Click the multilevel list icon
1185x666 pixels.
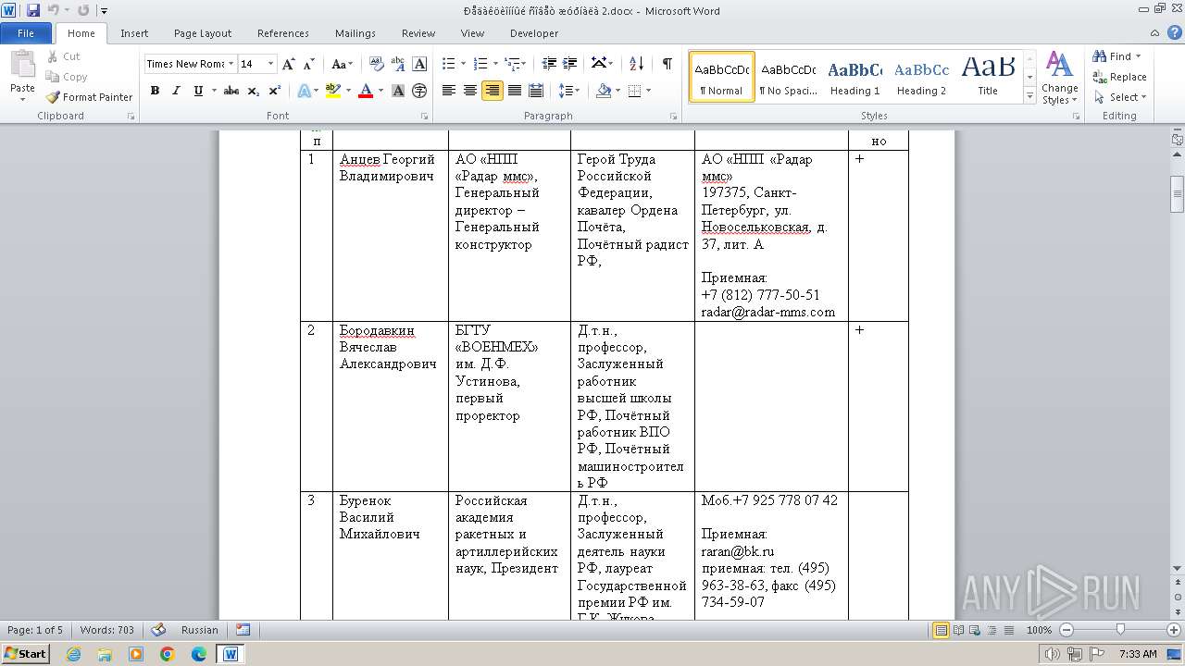(x=512, y=64)
